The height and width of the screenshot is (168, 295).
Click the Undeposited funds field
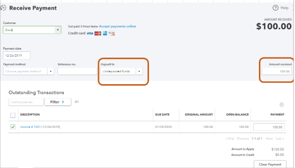coord(118,71)
